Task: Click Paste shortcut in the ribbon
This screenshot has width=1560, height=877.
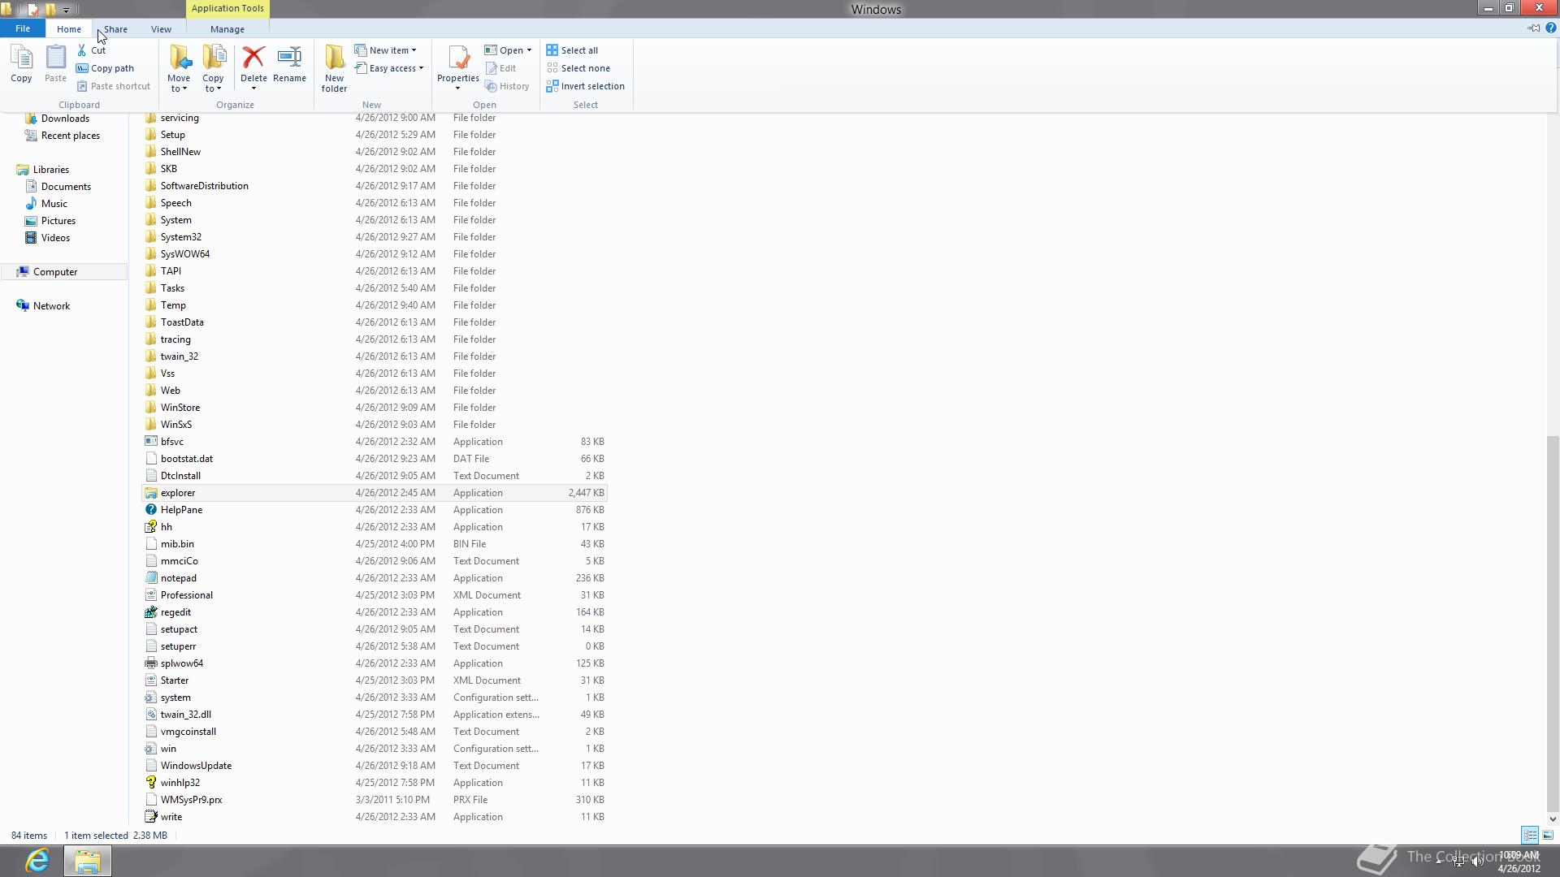Action: tap(114, 86)
